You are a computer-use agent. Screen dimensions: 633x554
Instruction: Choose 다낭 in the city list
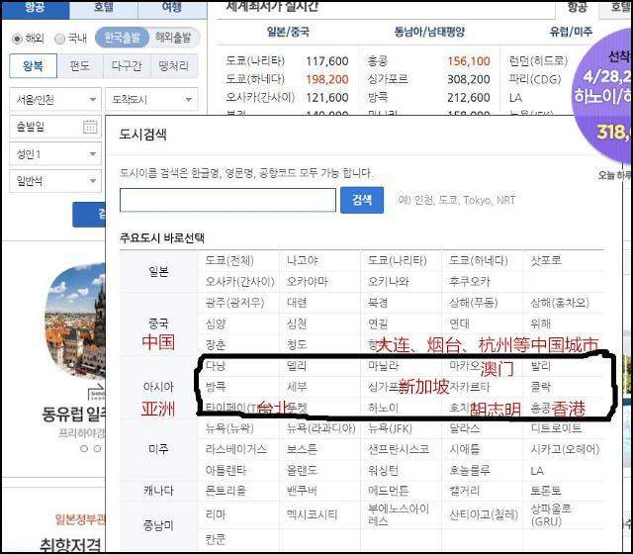[216, 365]
